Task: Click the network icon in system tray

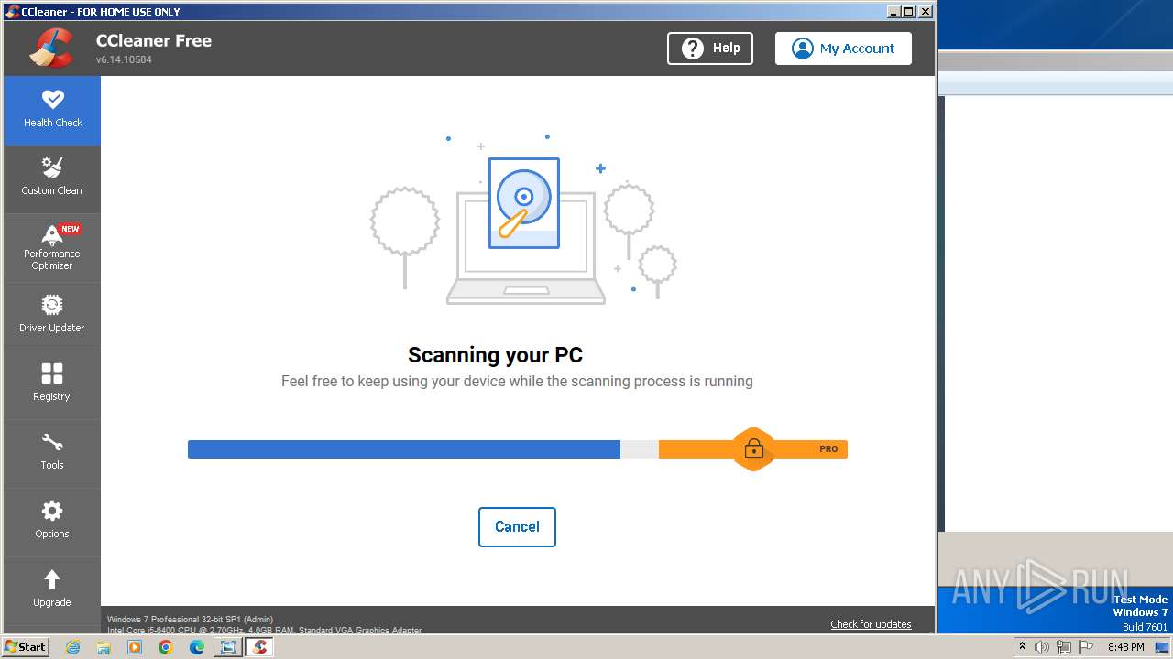Action: (x=1064, y=647)
